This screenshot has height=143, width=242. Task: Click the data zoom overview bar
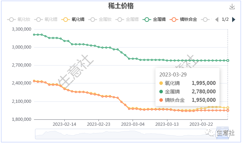[132, 134]
